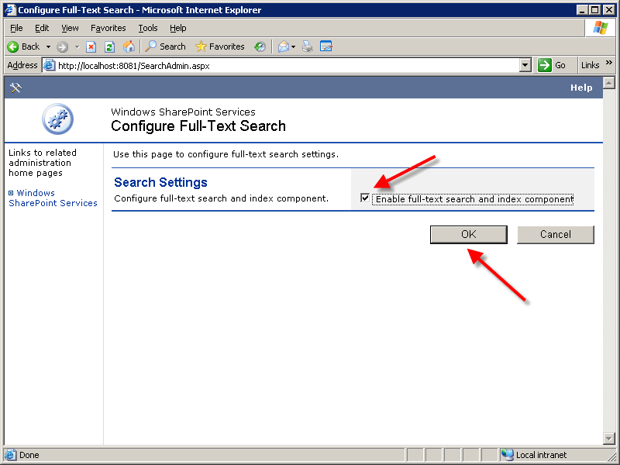Click the Help link in the blue banner
This screenshot has height=465, width=620.
click(x=581, y=88)
